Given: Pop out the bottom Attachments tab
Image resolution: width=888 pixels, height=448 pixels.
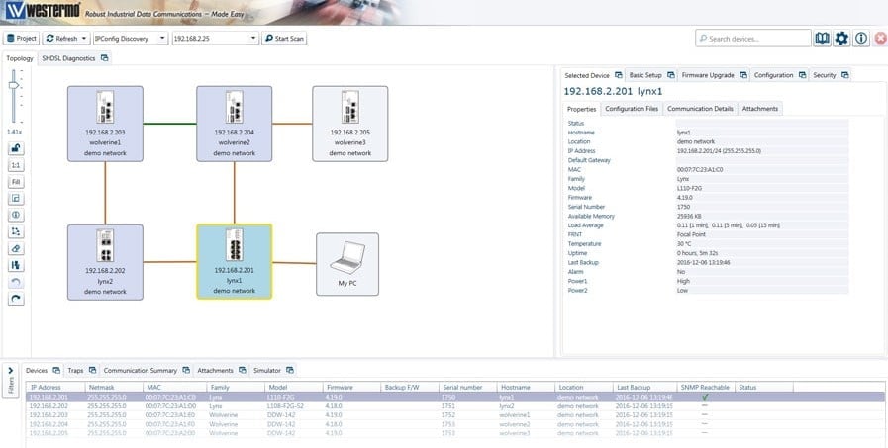Looking at the screenshot, I should coord(242,371).
